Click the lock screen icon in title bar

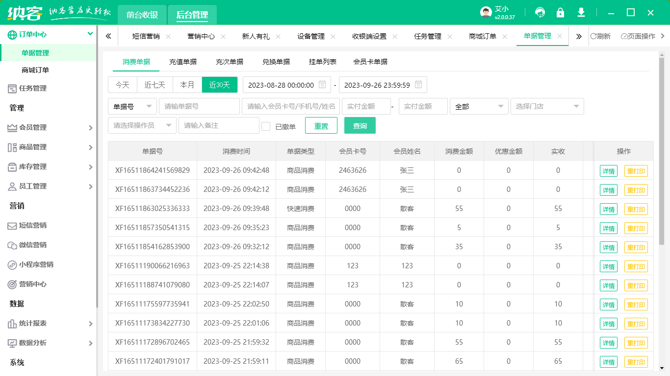click(x=561, y=12)
